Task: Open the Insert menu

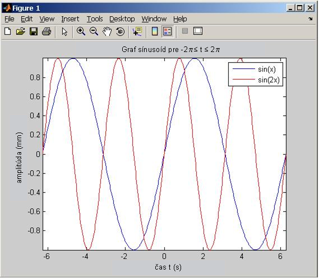Action: point(70,19)
